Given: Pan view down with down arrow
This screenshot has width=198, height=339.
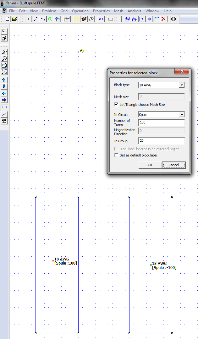Looking at the screenshot, I should 4,87.
